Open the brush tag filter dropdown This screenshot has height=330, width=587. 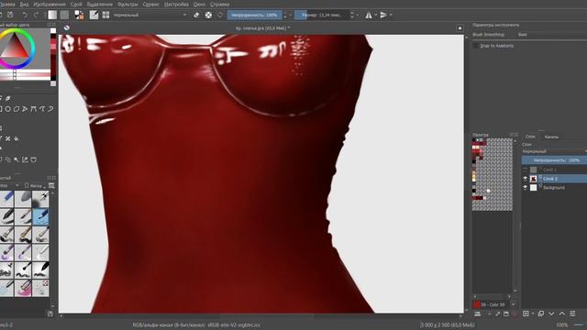click(x=9, y=185)
